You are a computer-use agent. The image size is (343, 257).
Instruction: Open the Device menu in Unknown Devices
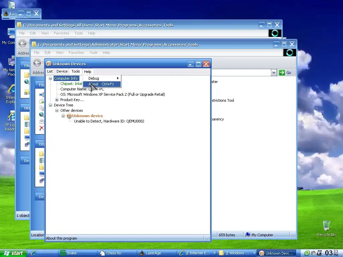click(x=62, y=72)
